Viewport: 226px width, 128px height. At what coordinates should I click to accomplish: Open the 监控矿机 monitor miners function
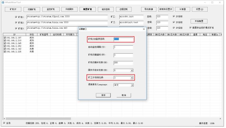[x=51, y=9]
